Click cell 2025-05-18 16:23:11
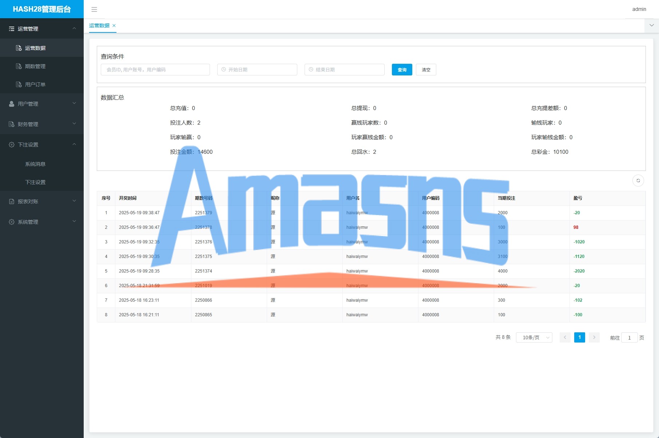659x438 pixels. click(x=139, y=300)
